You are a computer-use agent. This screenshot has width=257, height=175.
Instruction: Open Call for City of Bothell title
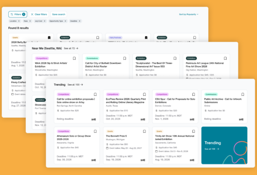coord(103,65)
